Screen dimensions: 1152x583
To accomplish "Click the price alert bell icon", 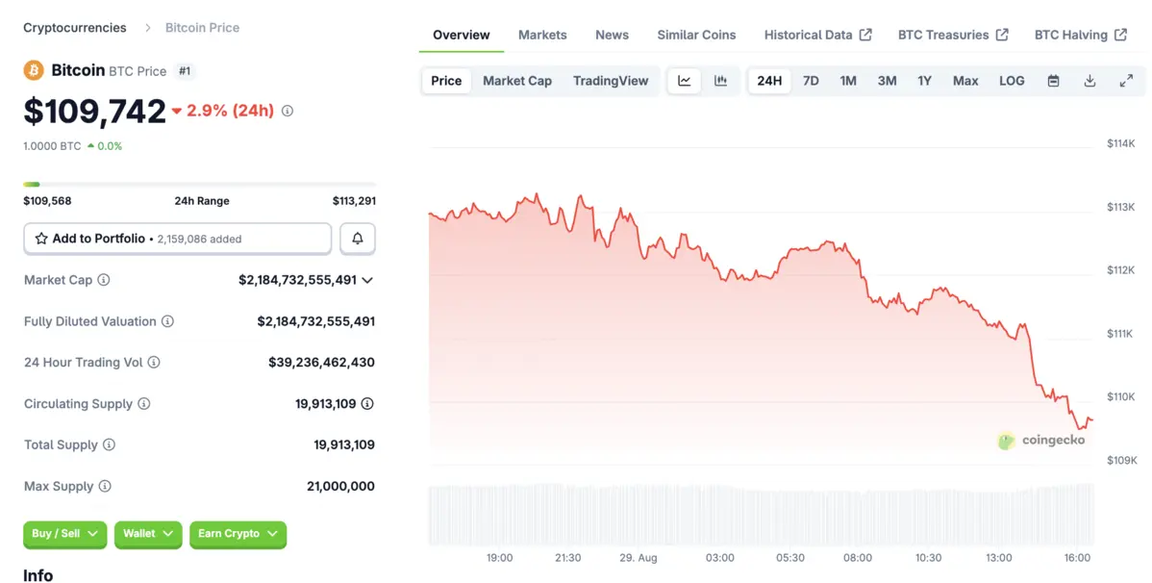I will click(358, 239).
